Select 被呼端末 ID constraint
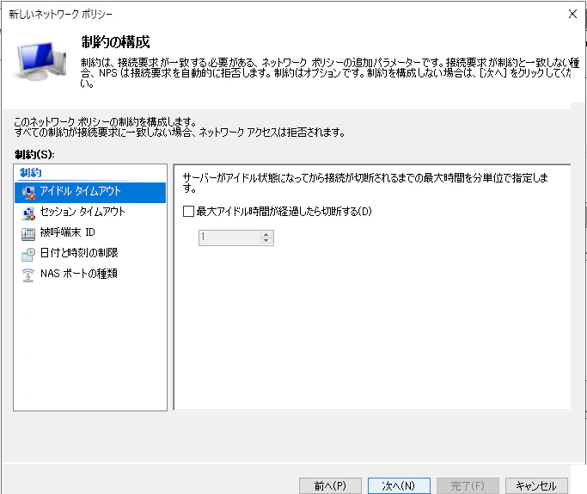 [90, 232]
